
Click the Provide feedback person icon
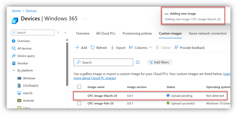pos(176,48)
